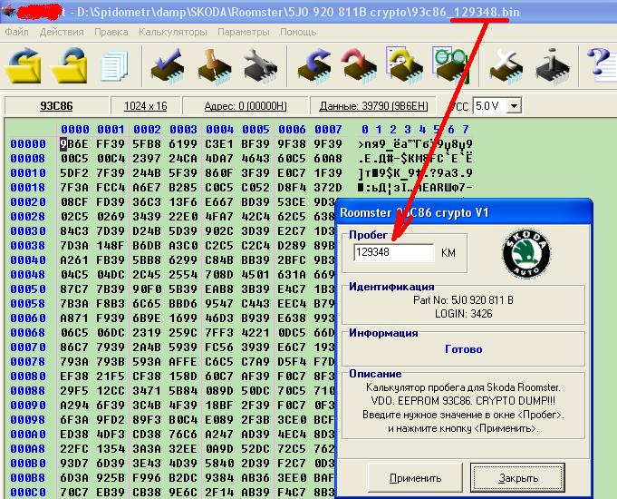Open the Действия menu
Image resolution: width=617 pixels, height=499 pixels.
pyautogui.click(x=62, y=32)
